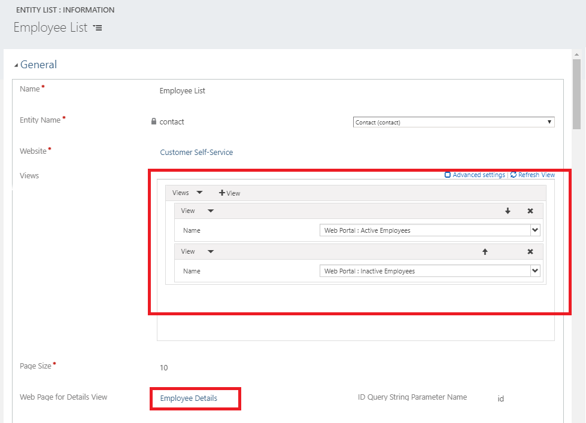586x423 pixels.
Task: Click the lock icon on Entity Name
Action: click(x=156, y=121)
